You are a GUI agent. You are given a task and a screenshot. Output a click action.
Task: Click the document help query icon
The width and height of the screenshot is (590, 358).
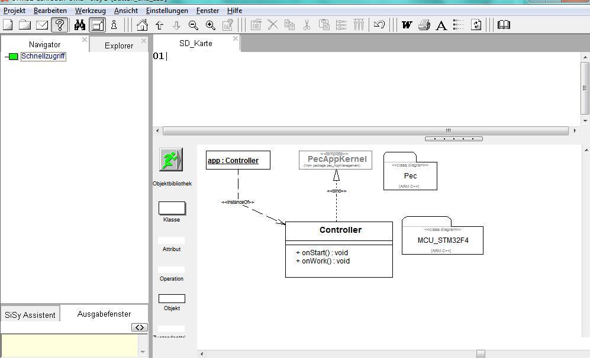click(228, 25)
